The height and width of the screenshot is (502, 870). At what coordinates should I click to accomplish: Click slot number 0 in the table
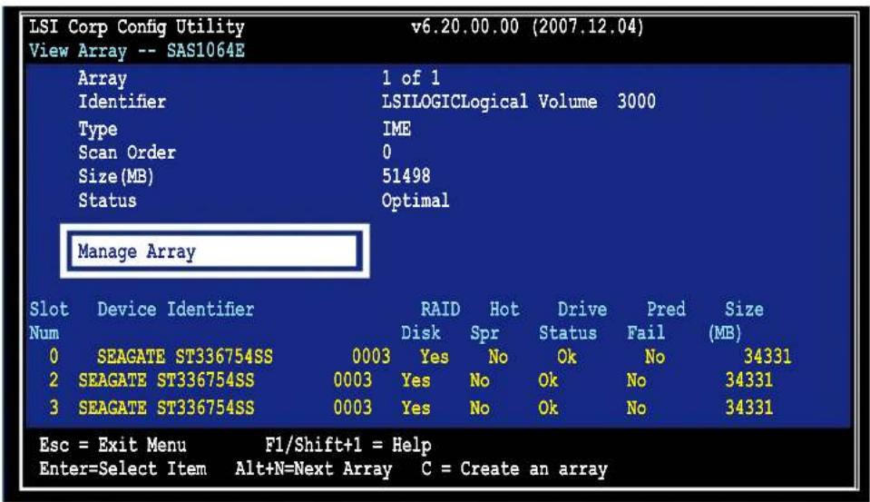[x=54, y=356]
